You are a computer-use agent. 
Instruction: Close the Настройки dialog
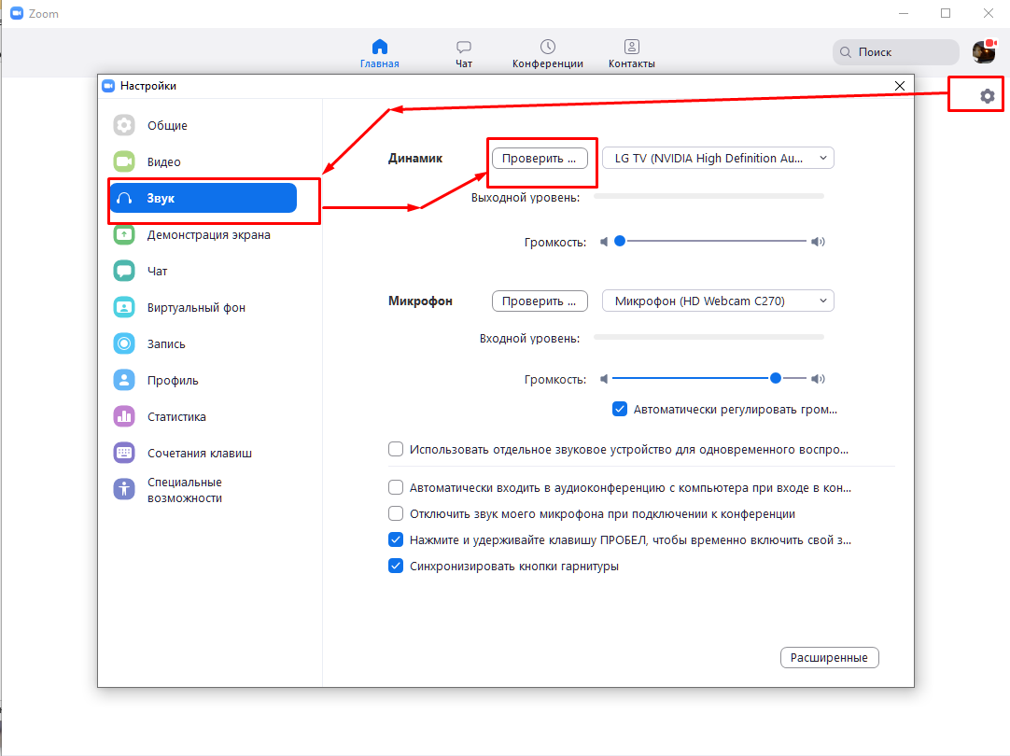(x=900, y=86)
